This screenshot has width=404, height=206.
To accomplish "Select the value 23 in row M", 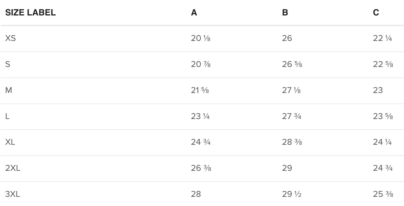I will 378,90.
